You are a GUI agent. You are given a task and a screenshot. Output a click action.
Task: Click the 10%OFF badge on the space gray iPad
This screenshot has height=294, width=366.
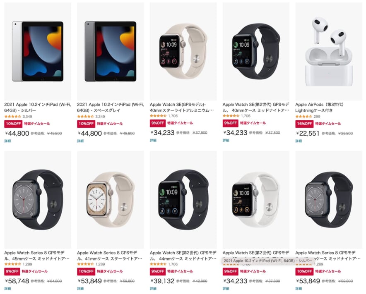point(86,124)
